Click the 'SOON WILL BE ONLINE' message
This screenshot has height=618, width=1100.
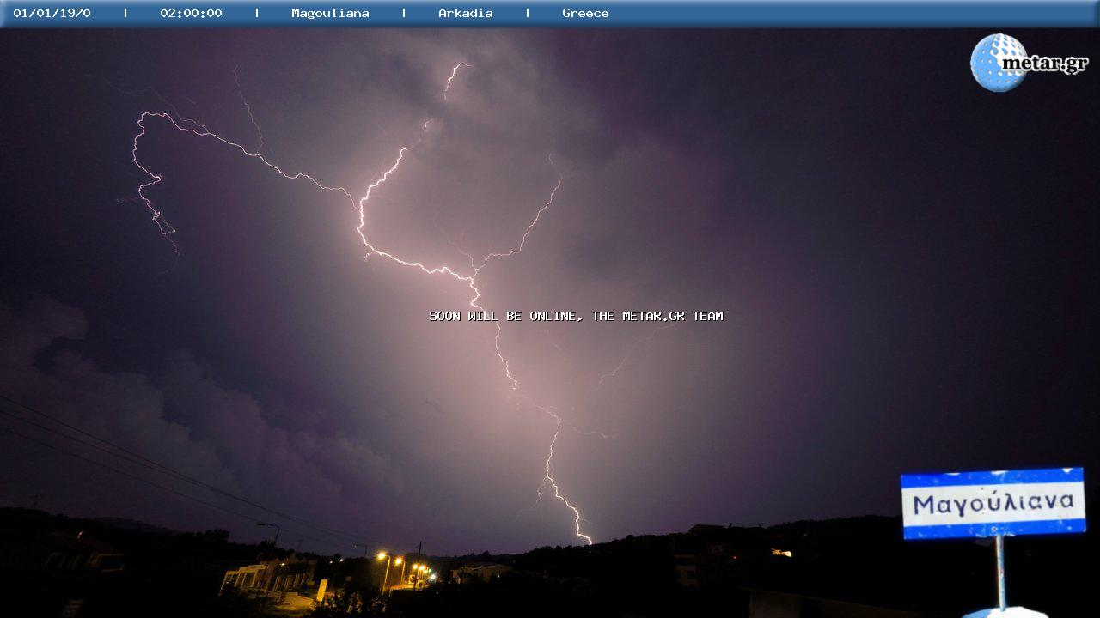(x=576, y=316)
